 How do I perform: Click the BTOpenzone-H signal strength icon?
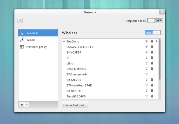click(x=146, y=74)
